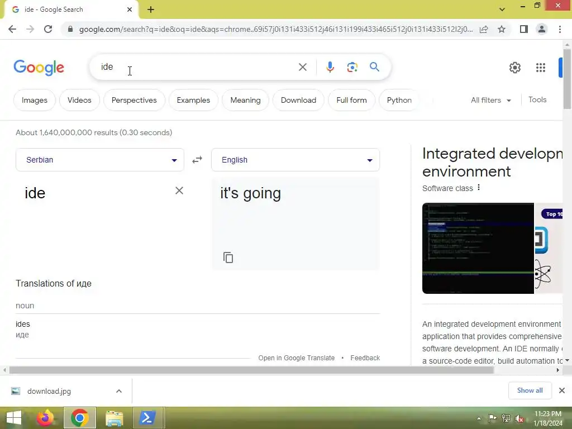572x429 pixels.
Task: Start voice search with the microphone
Action: click(x=330, y=67)
